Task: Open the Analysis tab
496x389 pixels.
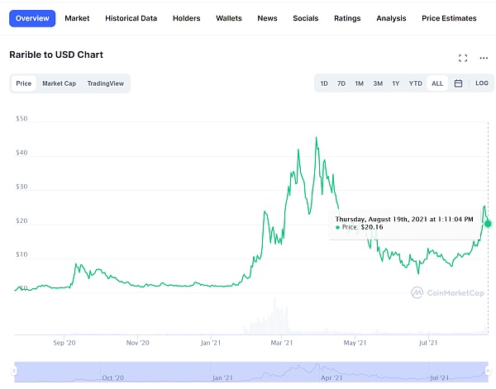Action: (391, 18)
